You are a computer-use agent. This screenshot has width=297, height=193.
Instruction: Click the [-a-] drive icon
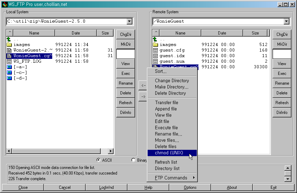pyautogui.click(x=9, y=67)
